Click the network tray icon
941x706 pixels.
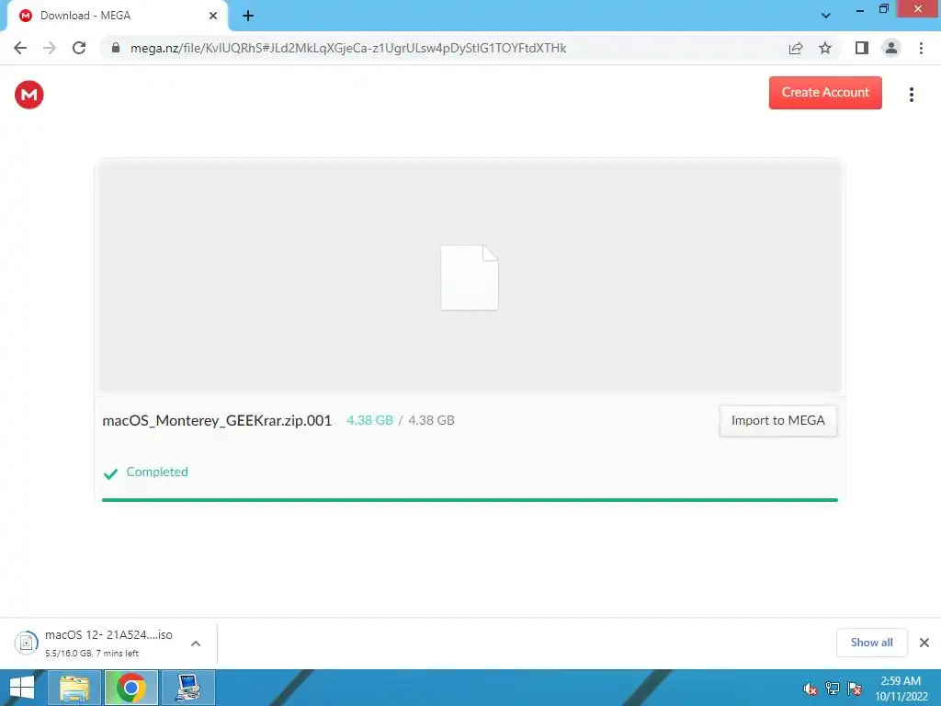(x=833, y=689)
